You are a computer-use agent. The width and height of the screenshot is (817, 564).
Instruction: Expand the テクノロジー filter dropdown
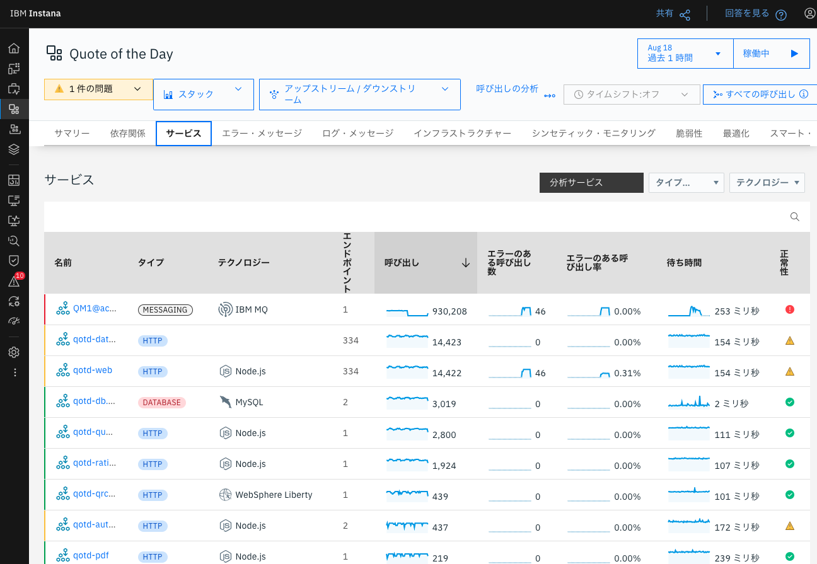pos(767,183)
